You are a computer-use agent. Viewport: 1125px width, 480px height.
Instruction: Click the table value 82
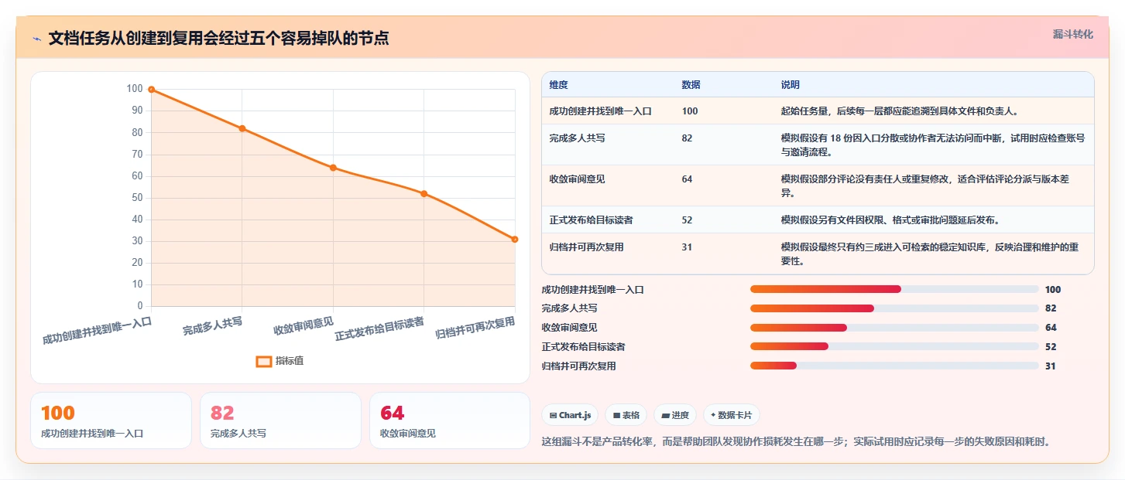point(688,138)
